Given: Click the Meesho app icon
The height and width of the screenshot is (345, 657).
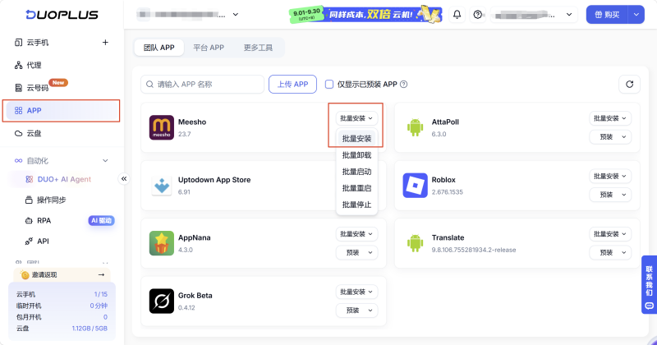Looking at the screenshot, I should coord(161,127).
